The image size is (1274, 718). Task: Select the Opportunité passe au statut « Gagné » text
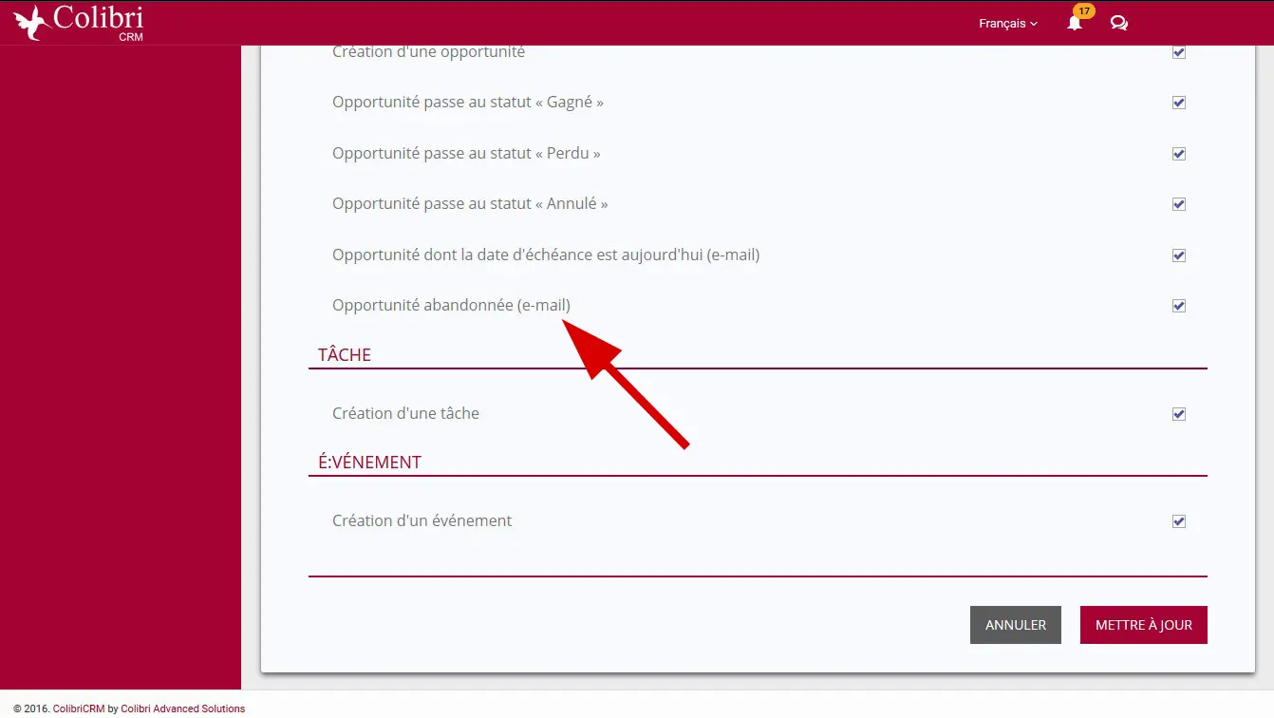468,102
